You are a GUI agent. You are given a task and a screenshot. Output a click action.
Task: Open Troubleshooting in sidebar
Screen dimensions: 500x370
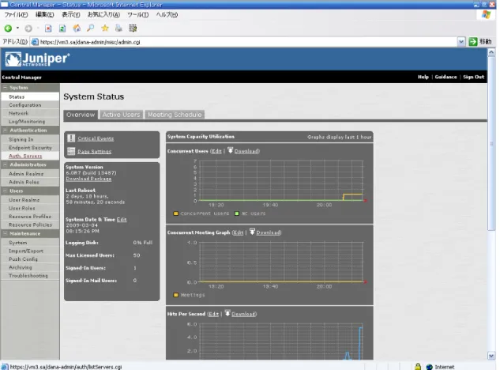coord(28,276)
